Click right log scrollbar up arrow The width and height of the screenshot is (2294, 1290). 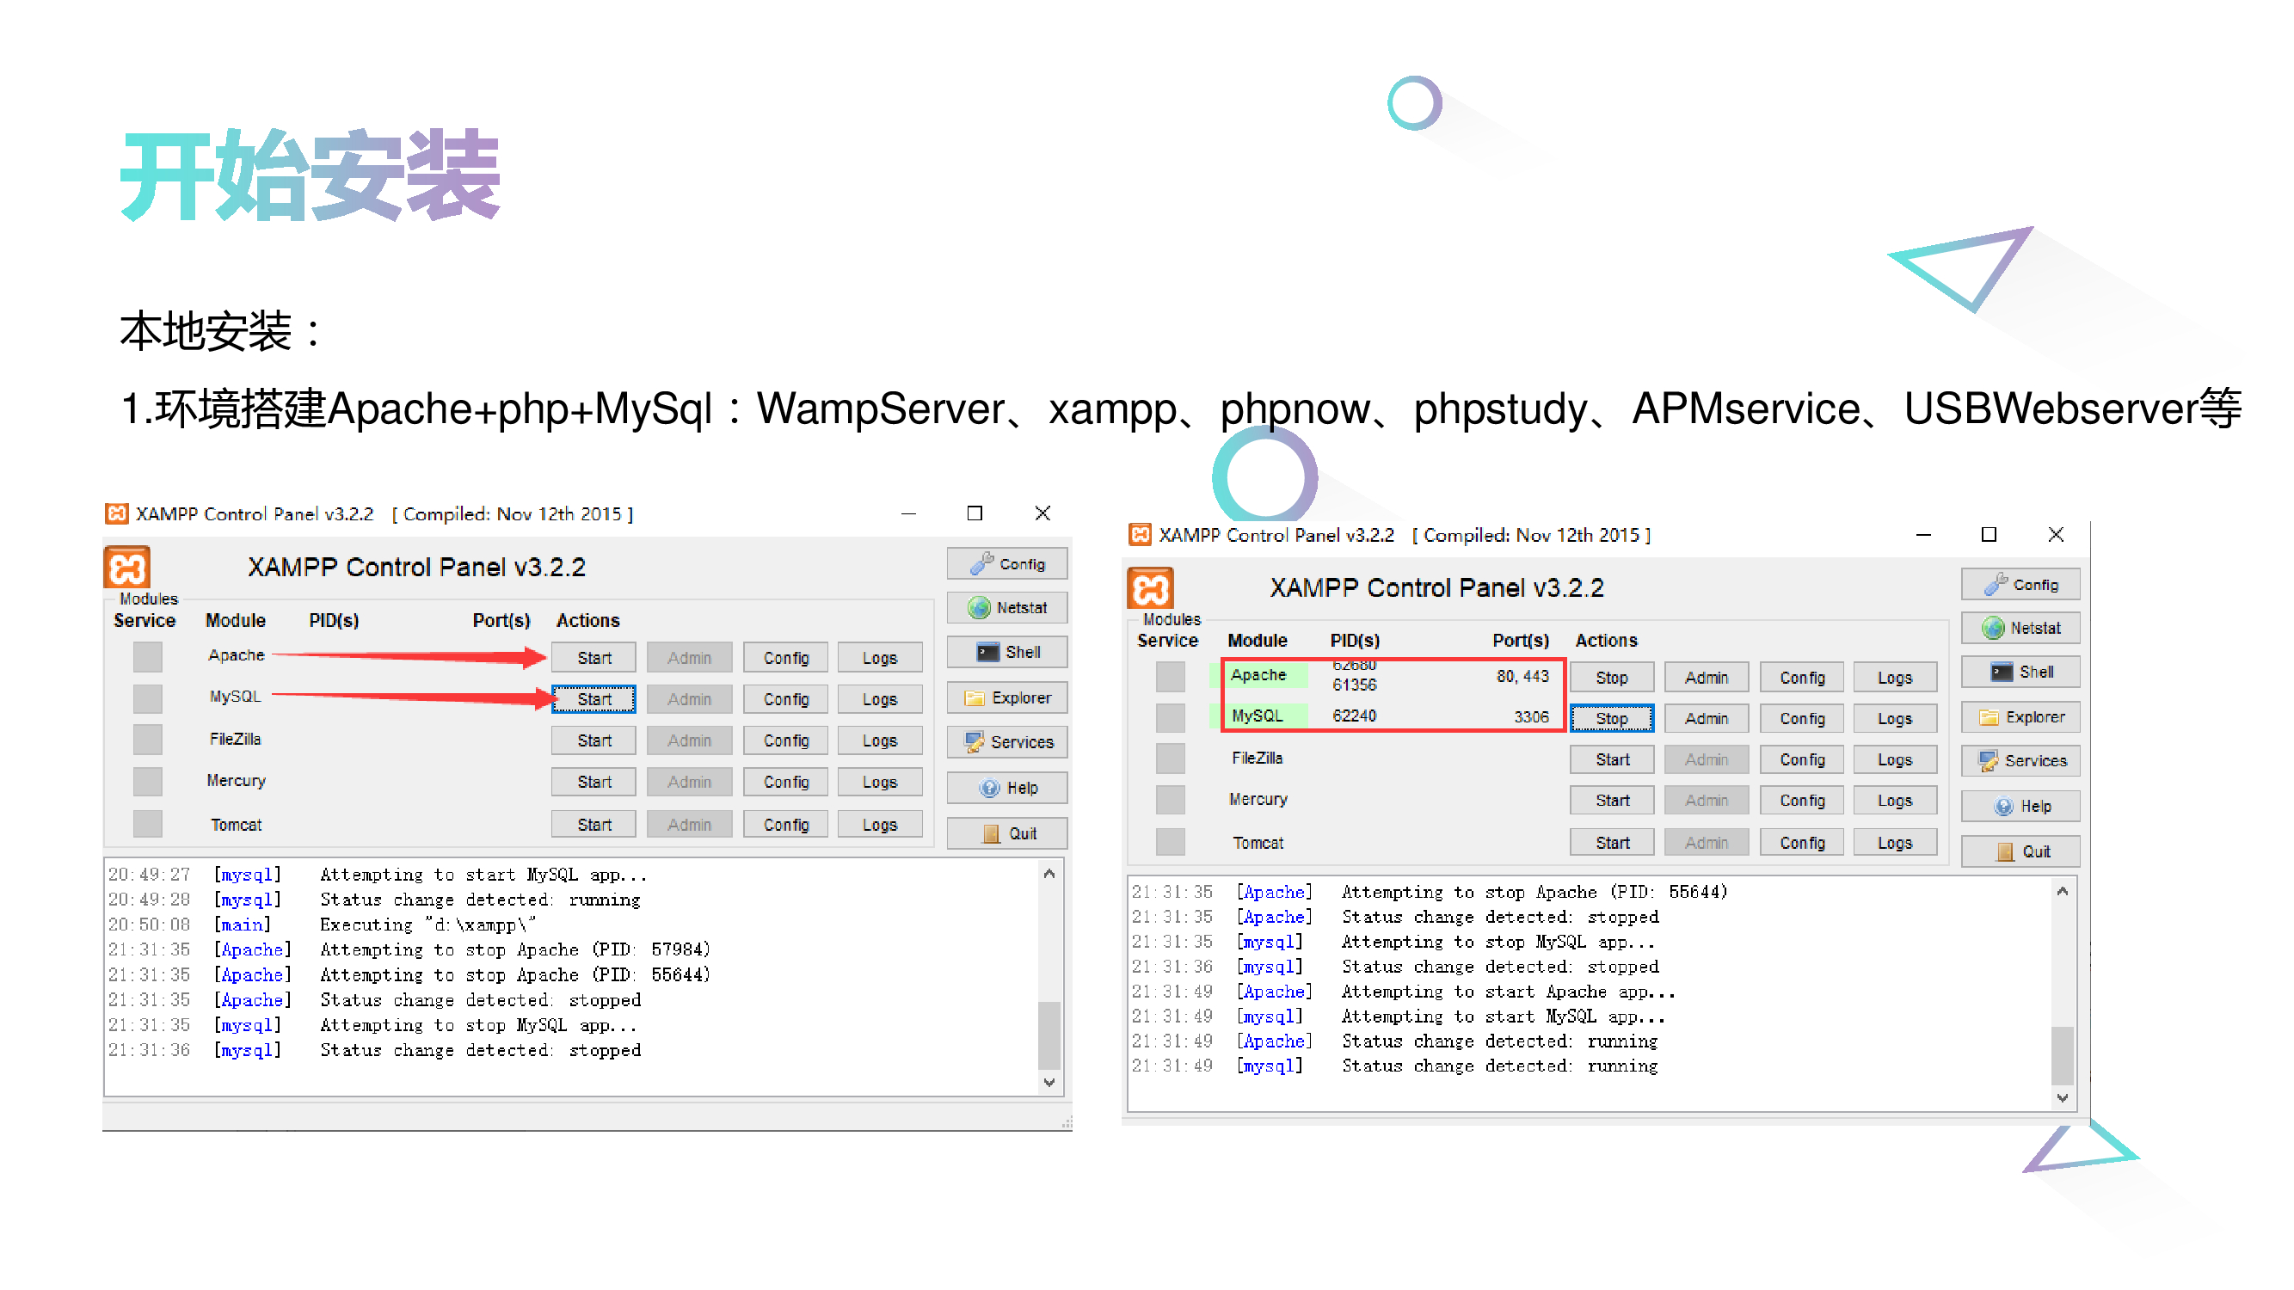point(2063,891)
